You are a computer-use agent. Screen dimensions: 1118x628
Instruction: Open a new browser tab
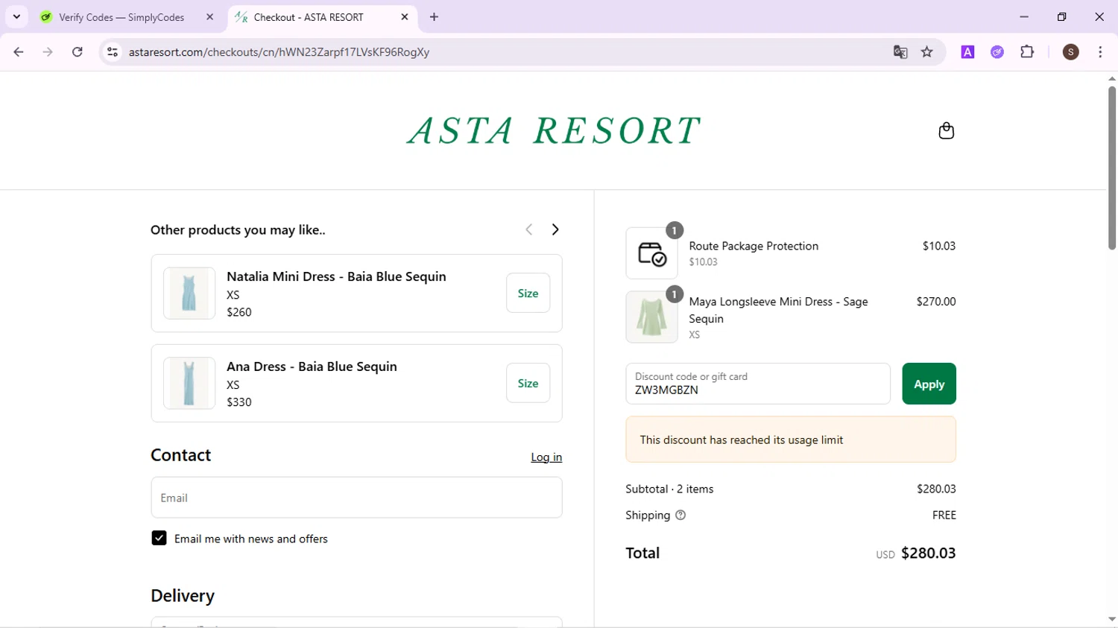click(x=435, y=17)
